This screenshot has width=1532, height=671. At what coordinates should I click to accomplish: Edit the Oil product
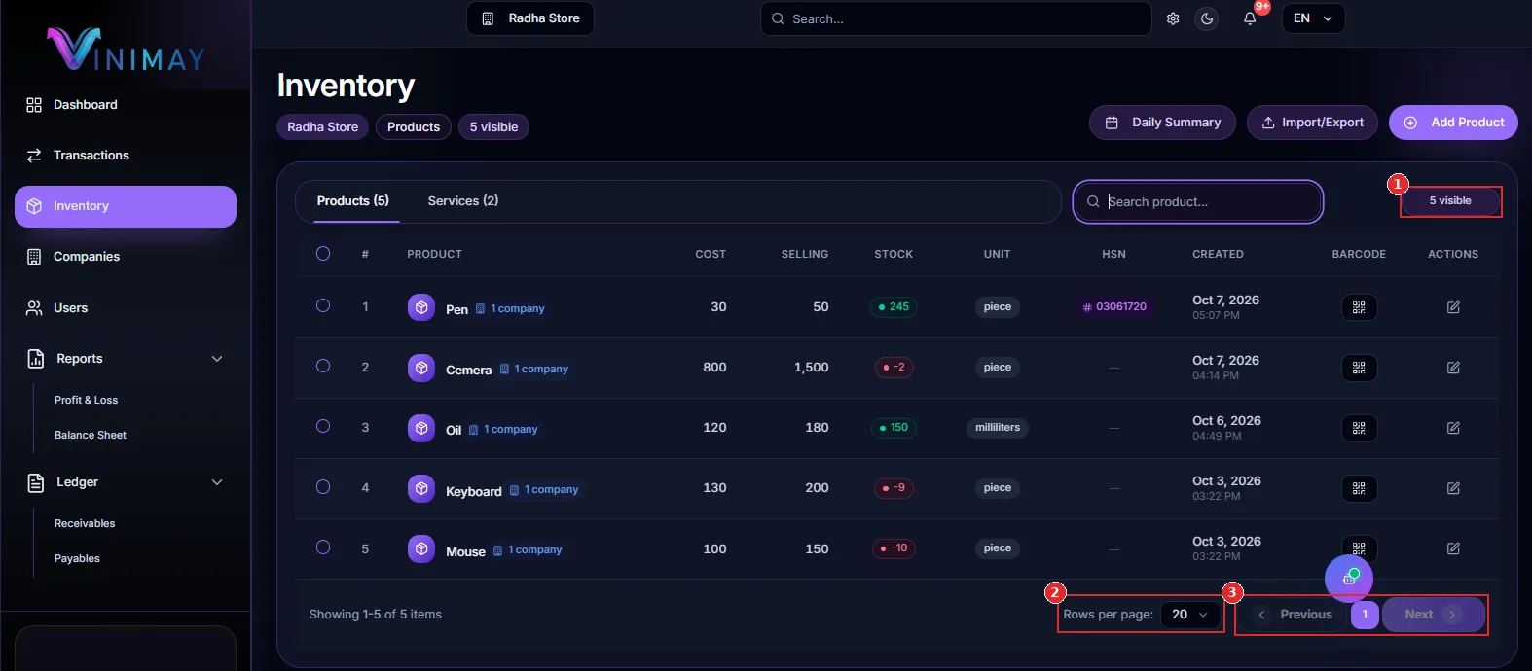point(1453,428)
